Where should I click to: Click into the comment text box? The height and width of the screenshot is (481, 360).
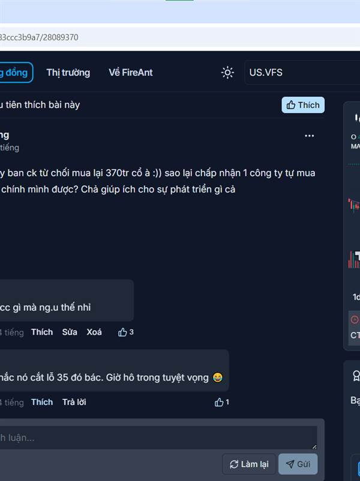pos(158,438)
